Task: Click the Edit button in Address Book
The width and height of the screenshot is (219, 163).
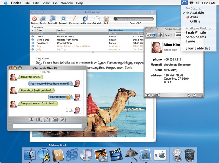Action: click(x=156, y=95)
